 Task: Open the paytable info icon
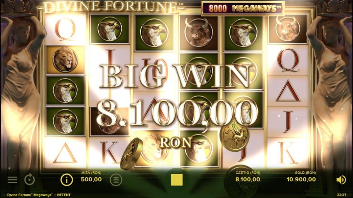[x=67, y=180]
